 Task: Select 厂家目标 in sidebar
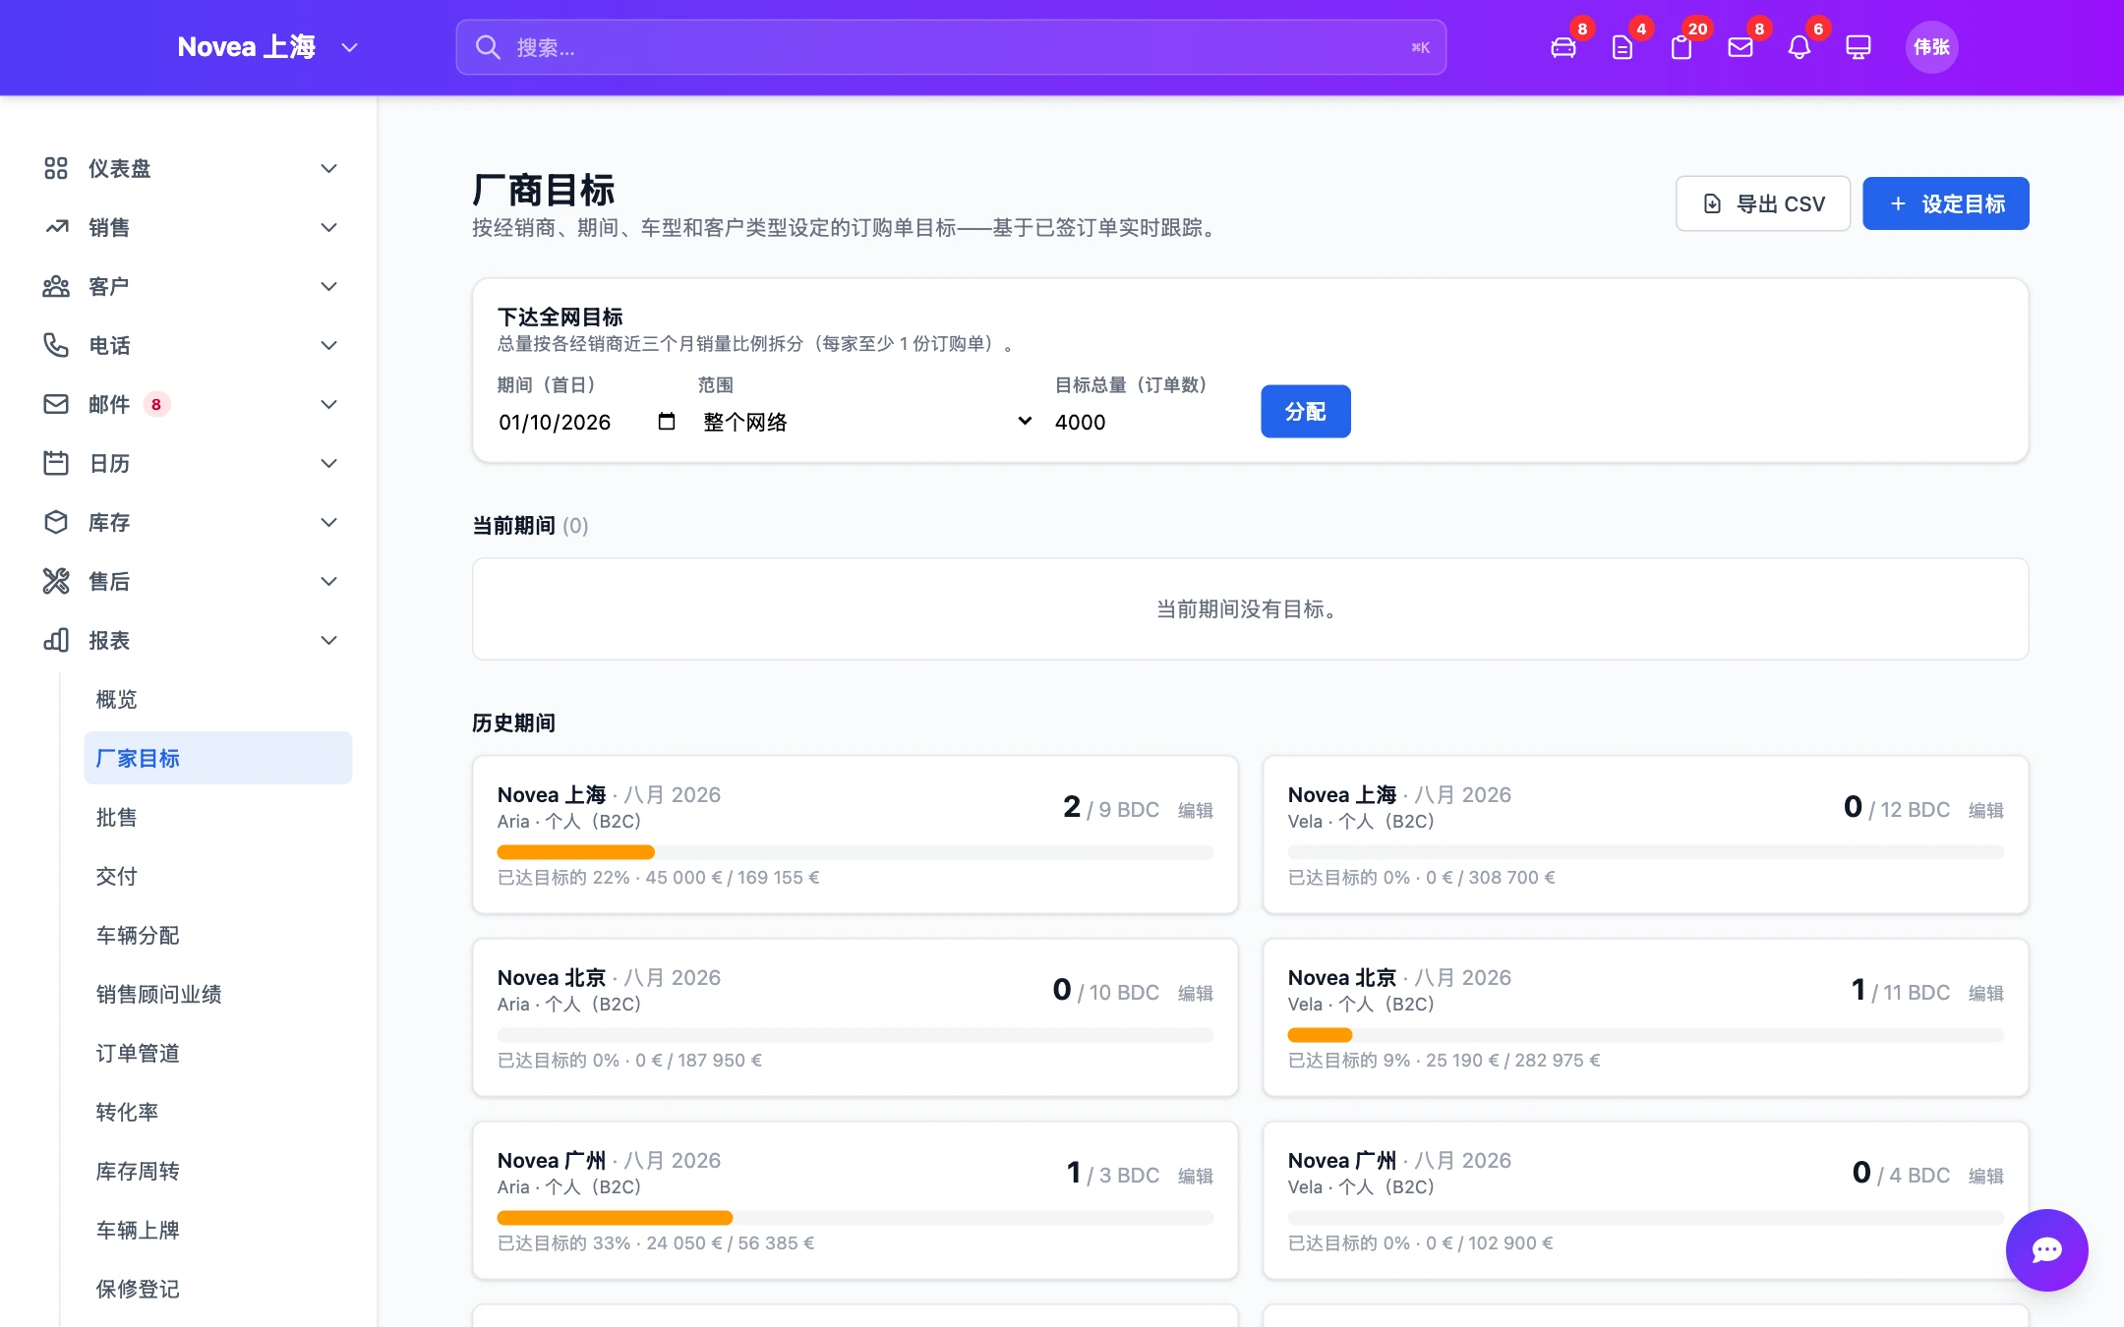[x=218, y=758]
